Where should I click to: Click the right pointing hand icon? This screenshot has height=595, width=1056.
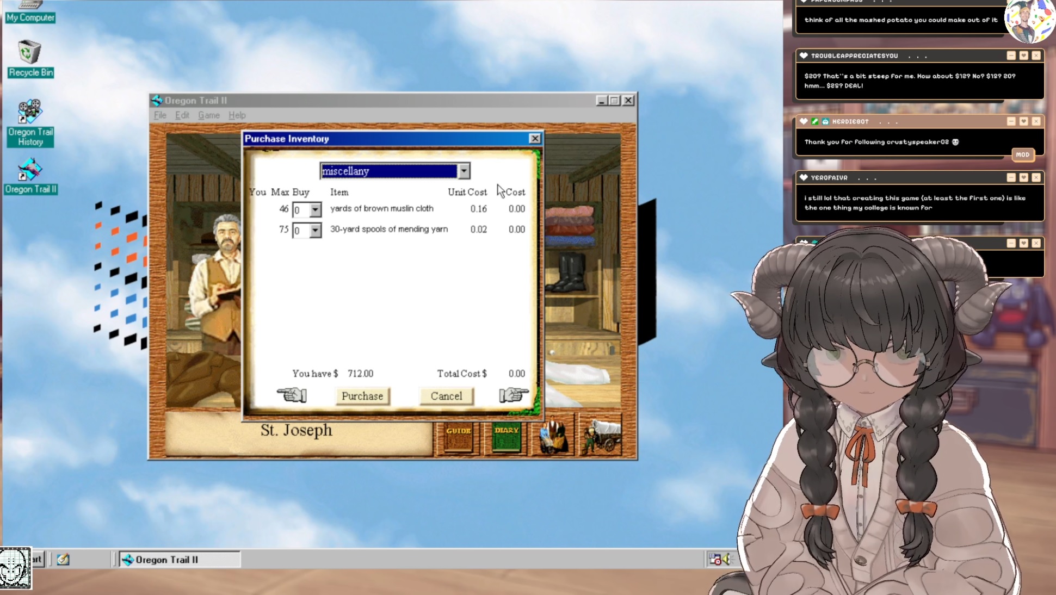513,395
